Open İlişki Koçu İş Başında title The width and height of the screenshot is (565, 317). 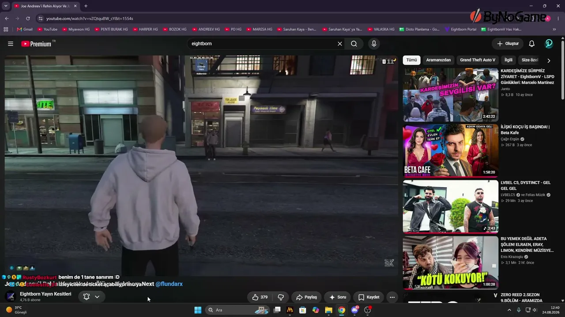[x=525, y=129]
